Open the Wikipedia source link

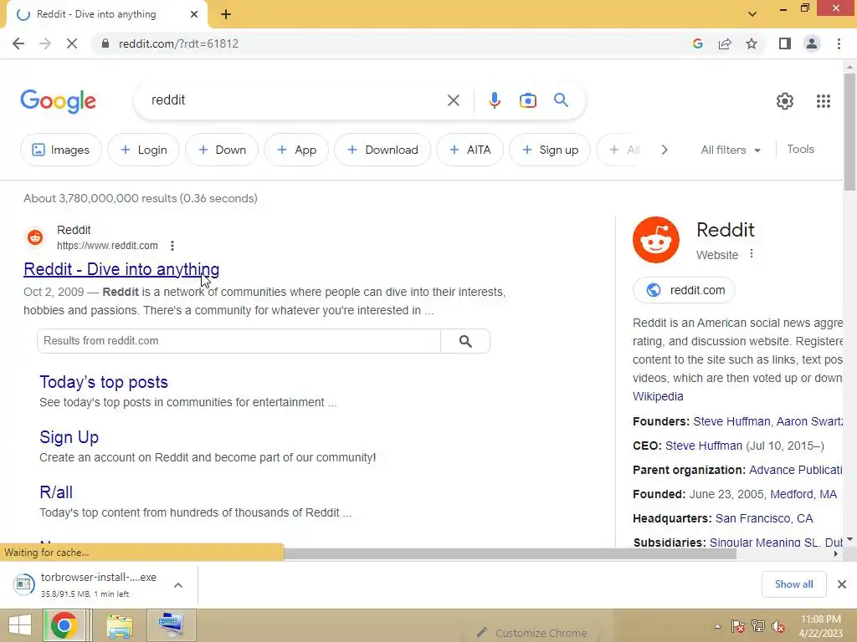point(658,396)
